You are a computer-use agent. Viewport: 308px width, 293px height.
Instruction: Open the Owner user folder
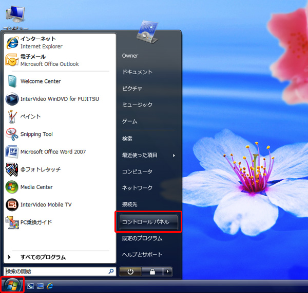(x=130, y=56)
